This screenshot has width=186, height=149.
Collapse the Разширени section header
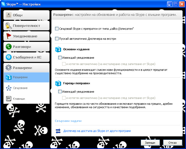(x=26, y=68)
